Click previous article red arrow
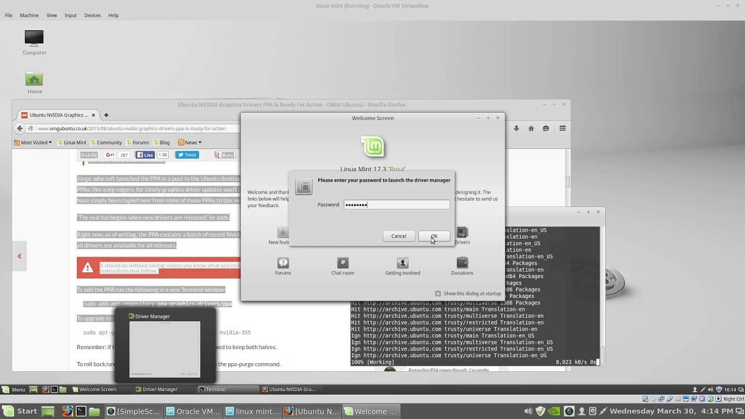 (x=19, y=256)
